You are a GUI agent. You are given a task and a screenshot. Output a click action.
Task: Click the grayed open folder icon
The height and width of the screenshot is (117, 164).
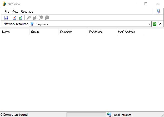(35, 18)
